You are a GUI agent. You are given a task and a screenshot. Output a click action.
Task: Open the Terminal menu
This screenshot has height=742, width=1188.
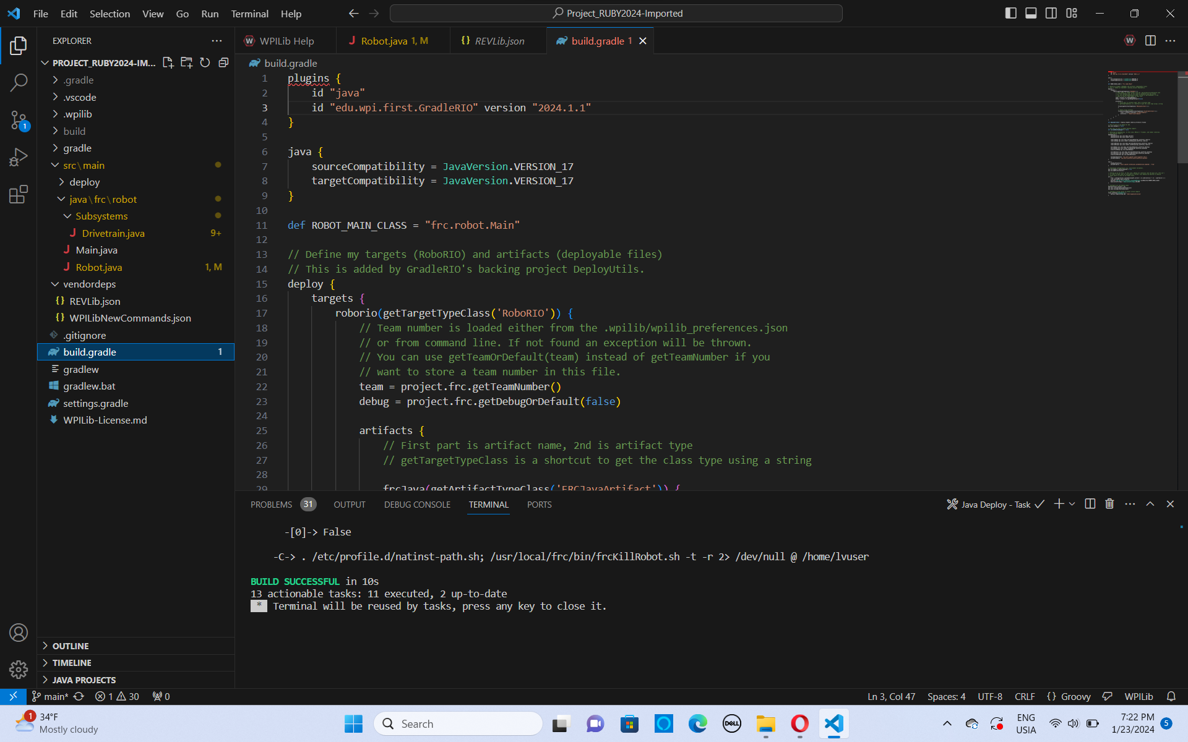click(249, 13)
